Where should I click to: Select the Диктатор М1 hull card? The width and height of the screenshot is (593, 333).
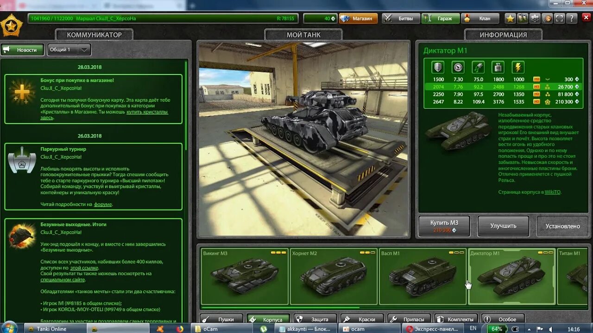511,277
